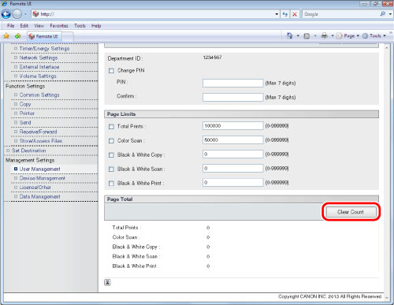This screenshot has width=394, height=305.
Task: Tick the Black & White Copy checkbox
Action: [111, 155]
